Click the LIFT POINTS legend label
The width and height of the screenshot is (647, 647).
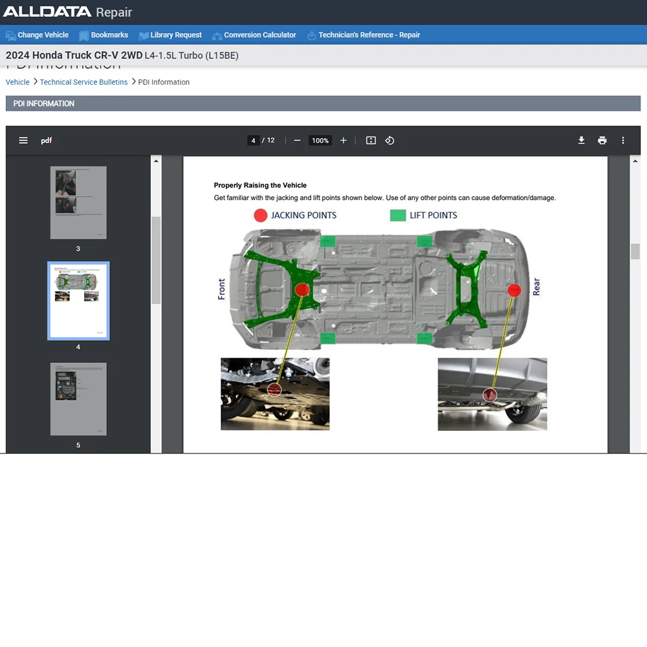coord(433,215)
